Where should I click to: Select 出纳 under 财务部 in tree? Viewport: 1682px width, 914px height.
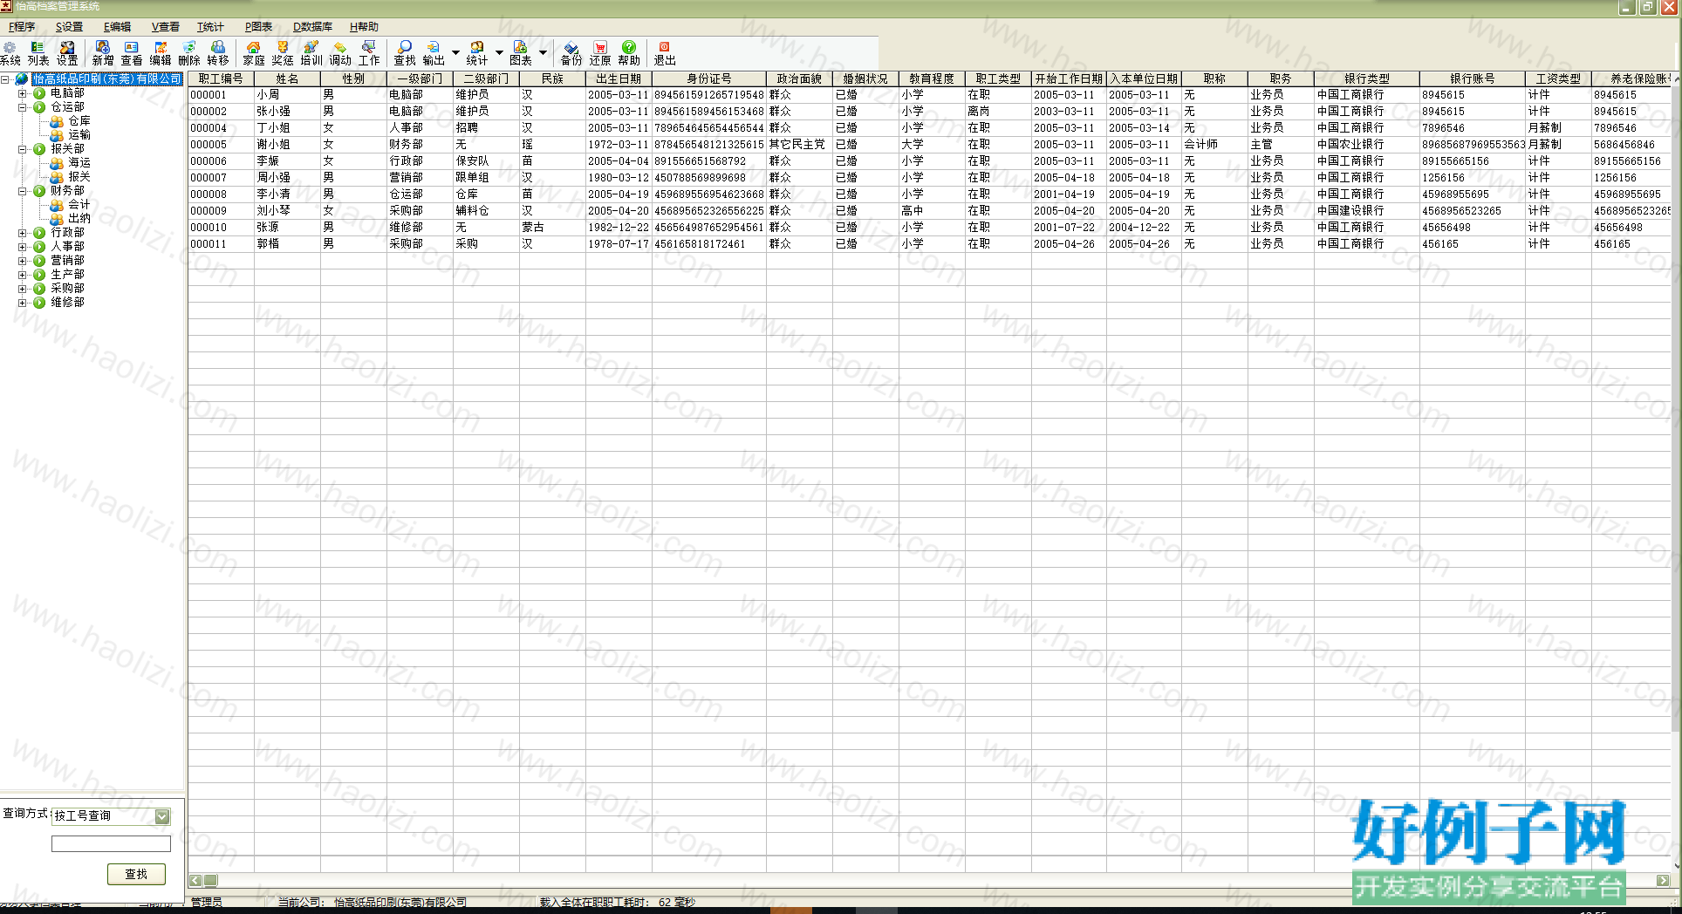79,219
